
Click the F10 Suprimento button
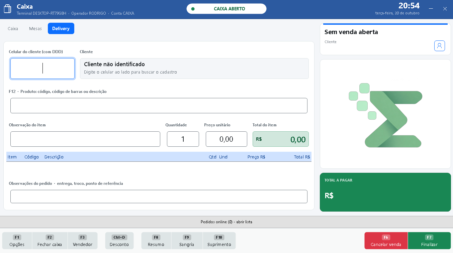coord(219,241)
